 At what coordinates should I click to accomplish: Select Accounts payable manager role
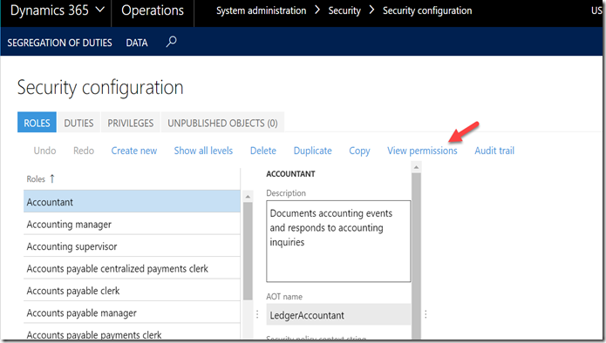tap(132, 313)
